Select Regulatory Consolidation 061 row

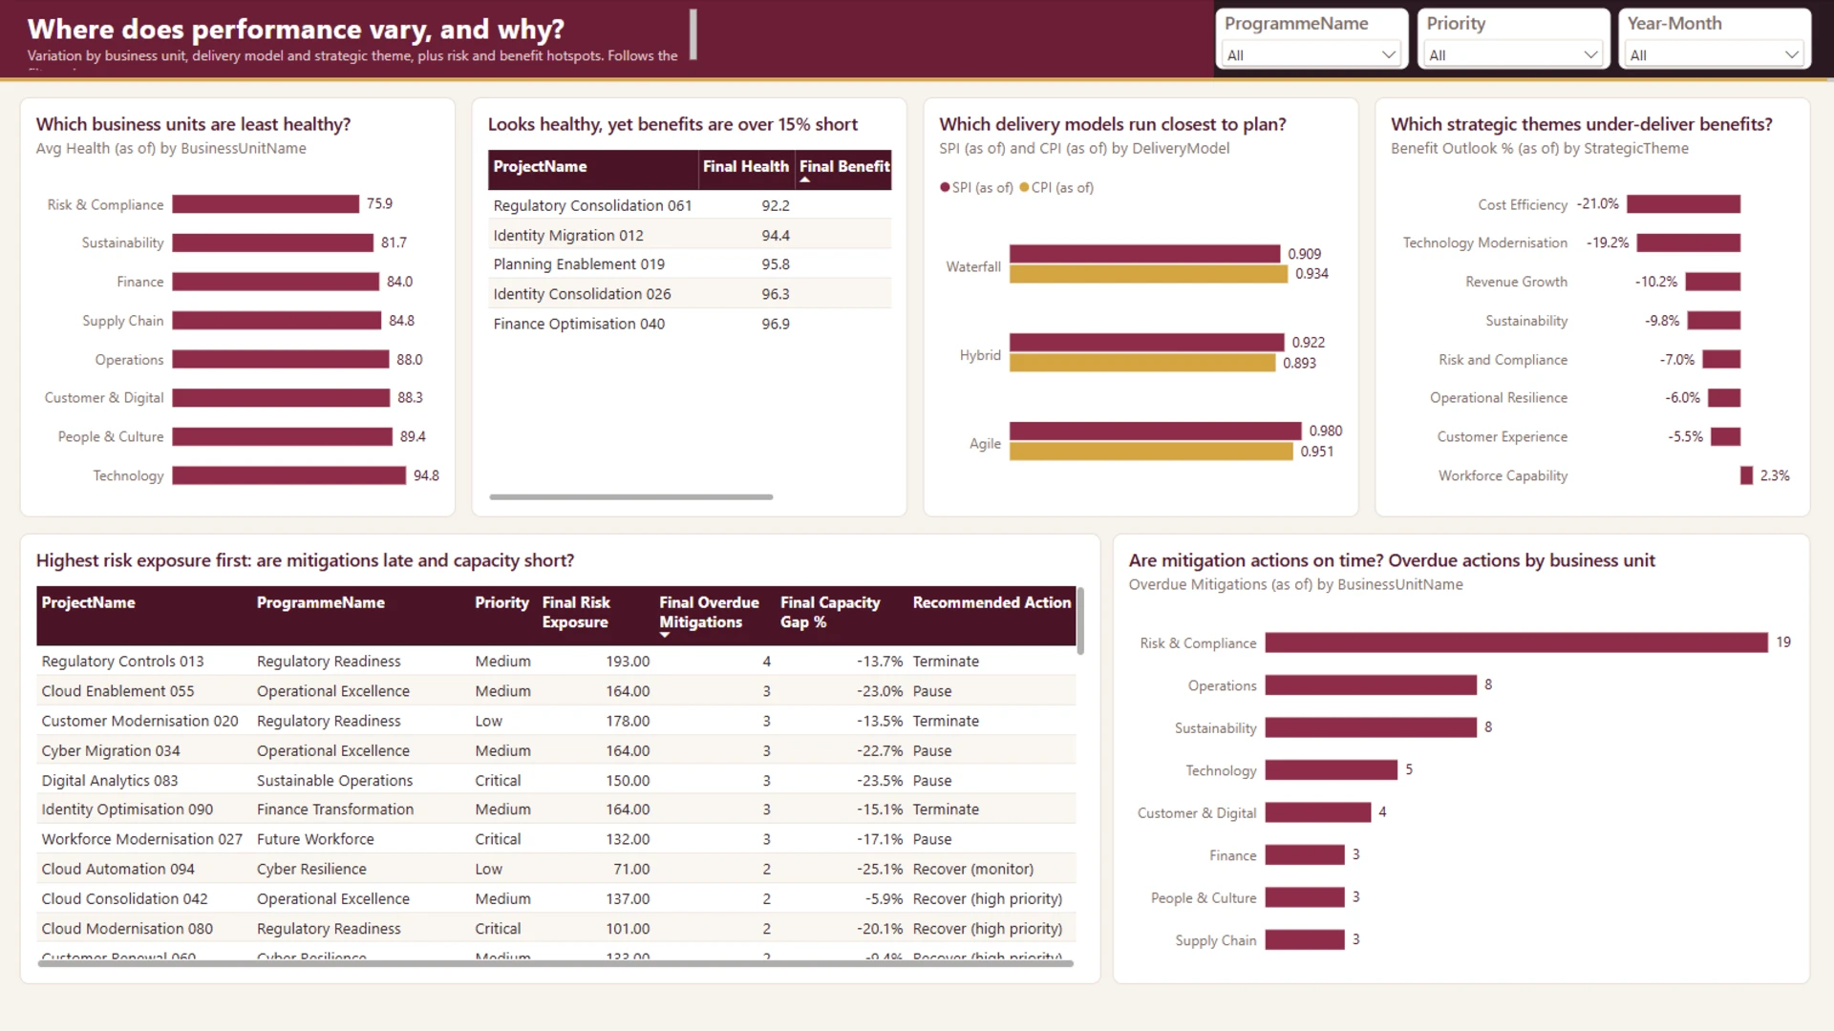pyautogui.click(x=690, y=205)
